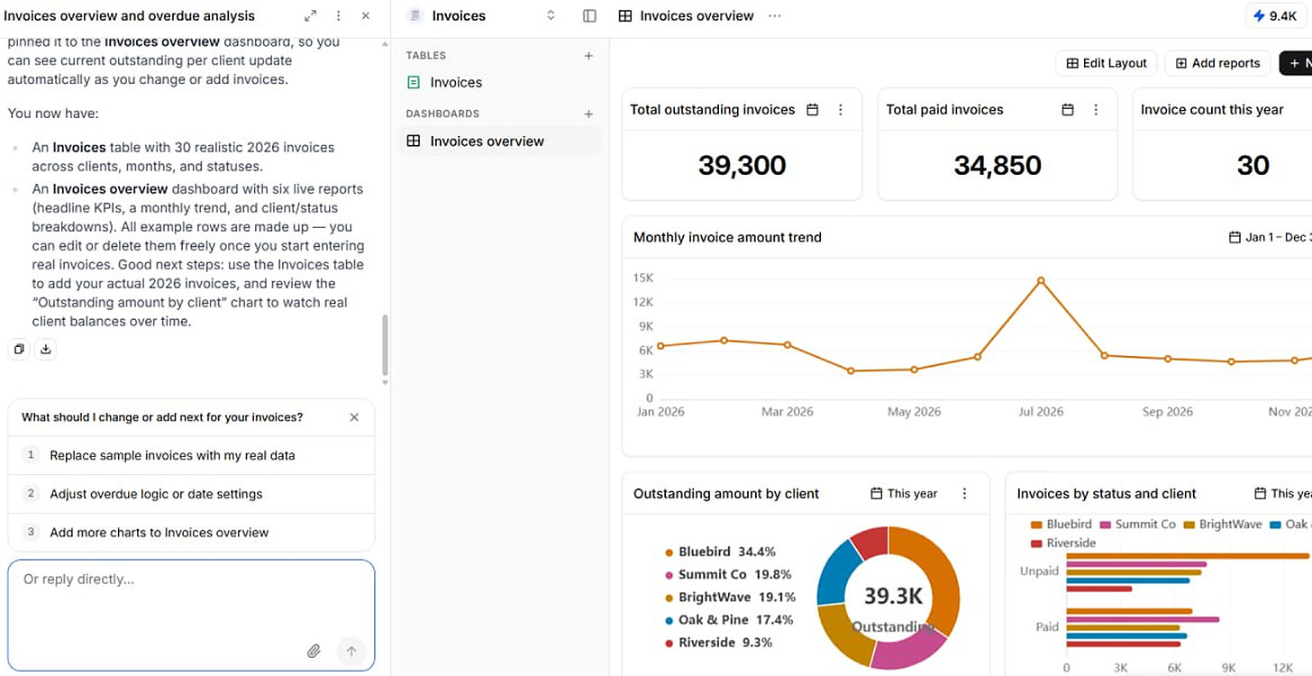Open chat panel more options menu
The height and width of the screenshot is (676, 1312).
pyautogui.click(x=338, y=16)
